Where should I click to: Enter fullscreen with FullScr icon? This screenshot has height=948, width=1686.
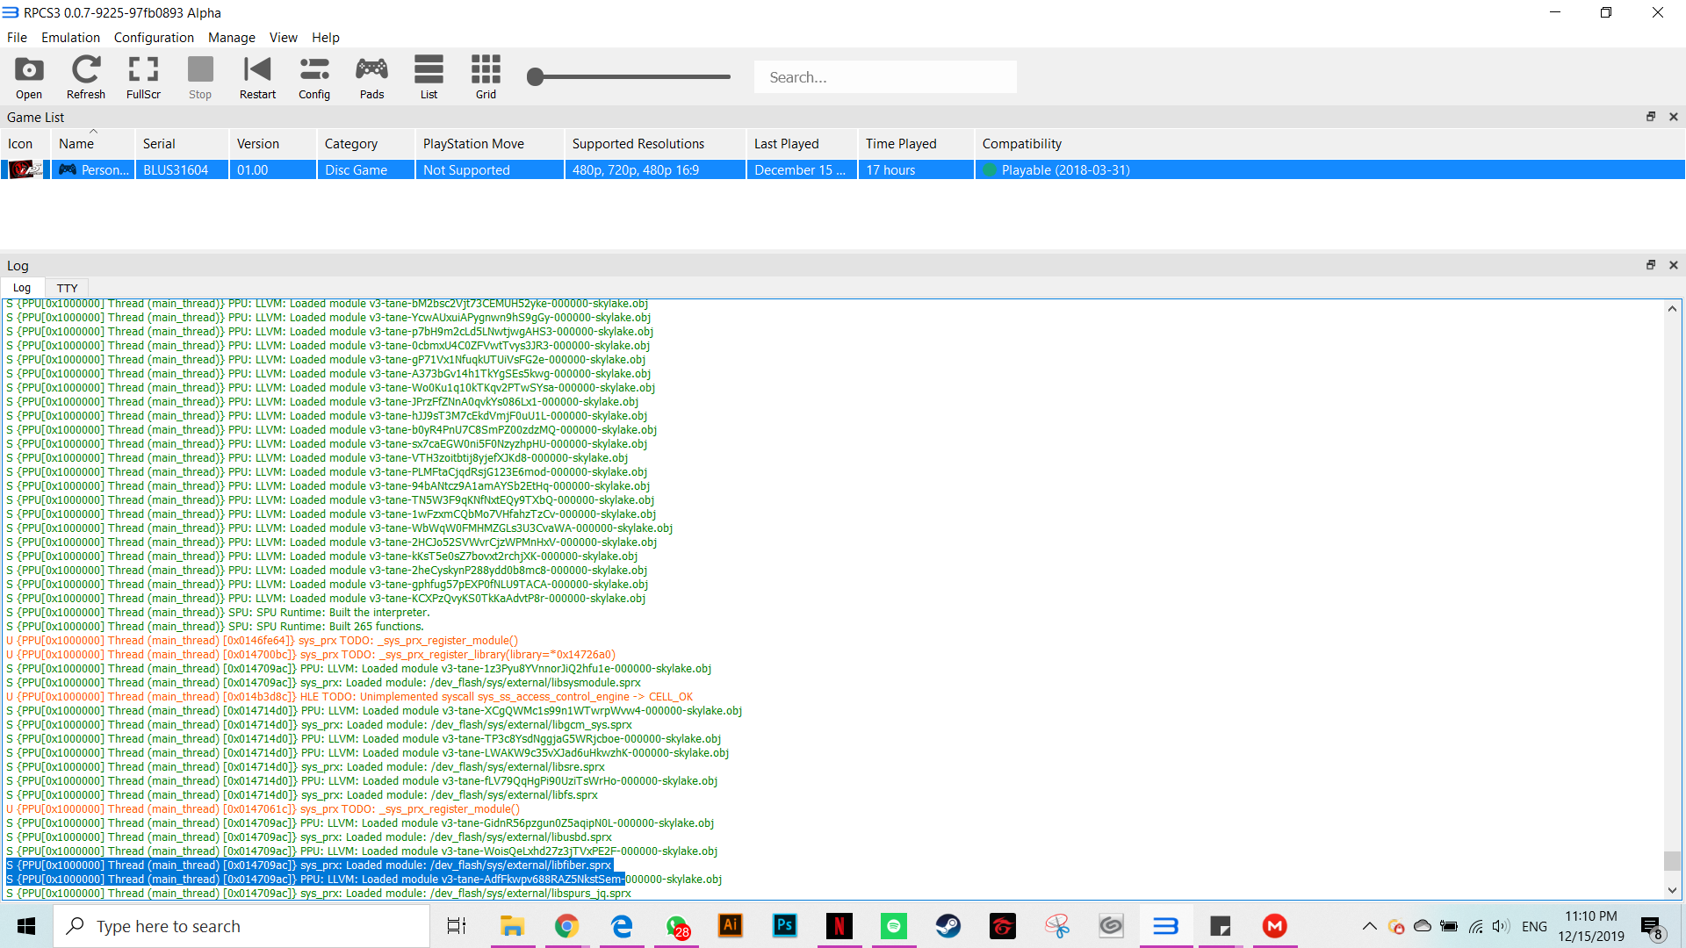(x=143, y=77)
